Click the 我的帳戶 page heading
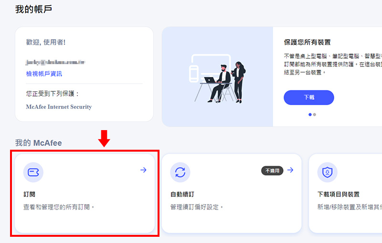Viewport: 382px width, 243px height. tap(33, 9)
